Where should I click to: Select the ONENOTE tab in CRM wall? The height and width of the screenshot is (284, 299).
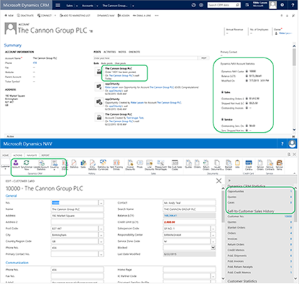(135, 52)
